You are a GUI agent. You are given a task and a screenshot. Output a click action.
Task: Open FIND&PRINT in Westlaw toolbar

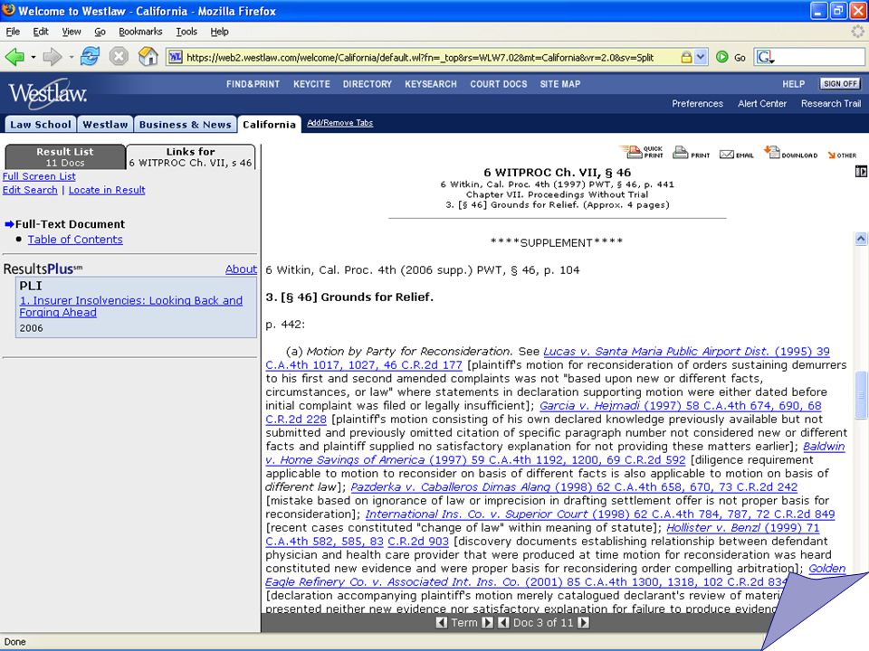tap(253, 84)
